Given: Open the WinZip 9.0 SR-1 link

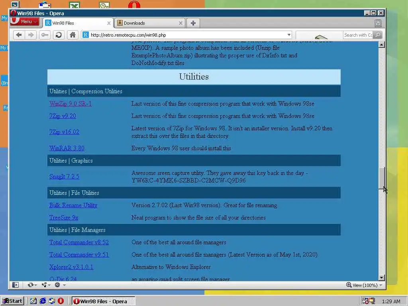Looking at the screenshot, I should [x=71, y=104].
